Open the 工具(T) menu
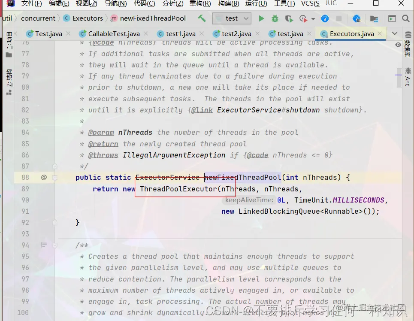Screen dimensions: 414x321 pos(284,3)
